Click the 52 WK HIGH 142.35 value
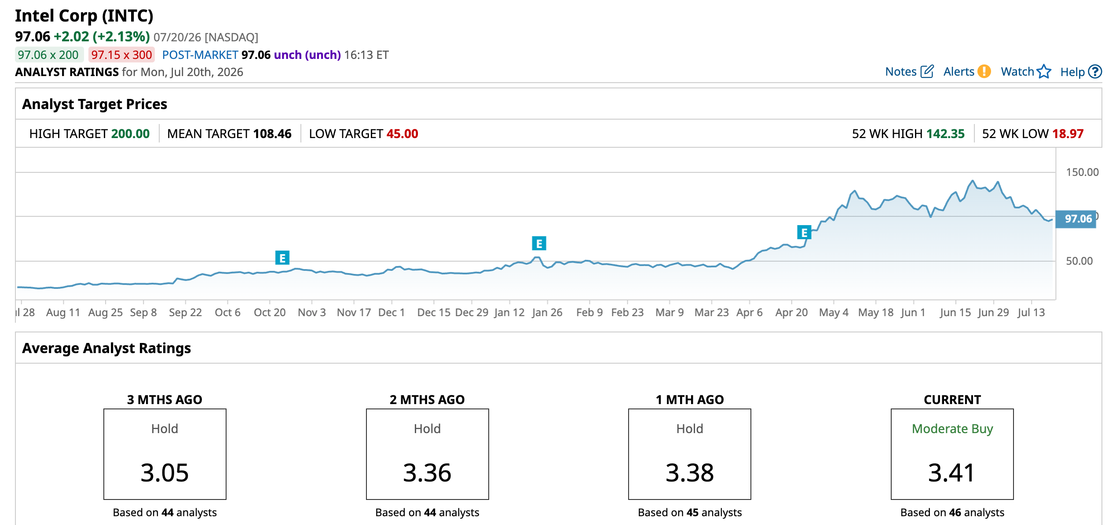The height and width of the screenshot is (525, 1105). (945, 134)
